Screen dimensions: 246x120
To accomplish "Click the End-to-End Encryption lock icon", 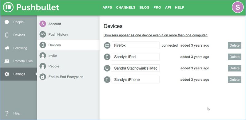I will pyautogui.click(x=43, y=77).
